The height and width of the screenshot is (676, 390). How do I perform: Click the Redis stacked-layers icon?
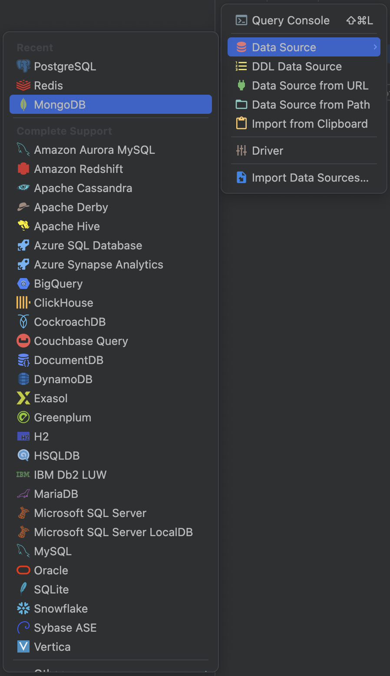(x=23, y=86)
